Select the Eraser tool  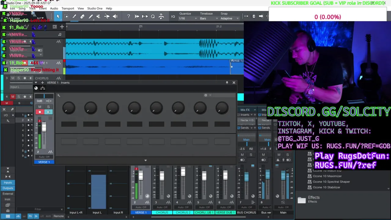(82, 16)
